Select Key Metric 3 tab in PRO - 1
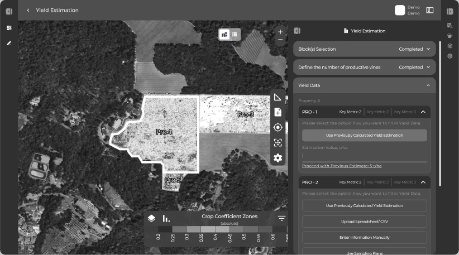The width and height of the screenshot is (459, 255). 405,112
